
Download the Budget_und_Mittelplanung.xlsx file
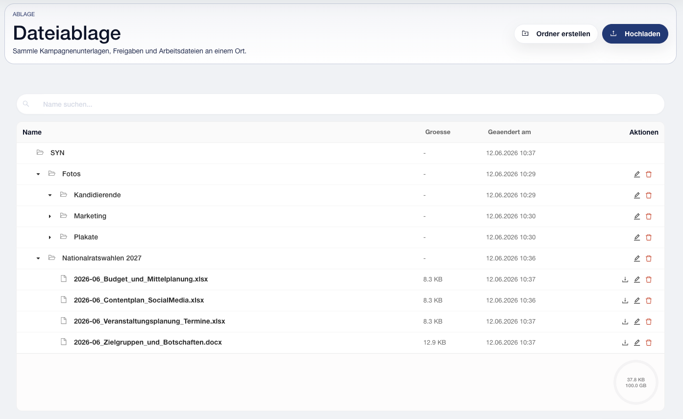click(x=625, y=279)
